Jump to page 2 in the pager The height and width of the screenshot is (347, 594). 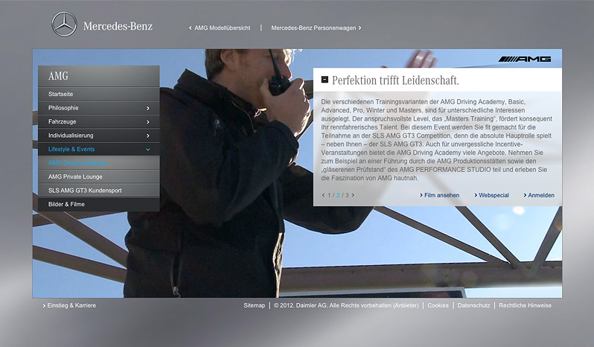coord(338,195)
